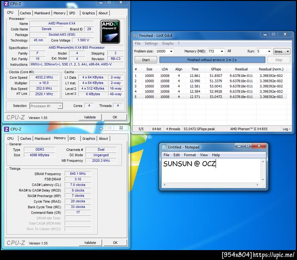The height and width of the screenshot is (260, 297).
Task: Open the Notepad File menu
Action: (x=166, y=155)
